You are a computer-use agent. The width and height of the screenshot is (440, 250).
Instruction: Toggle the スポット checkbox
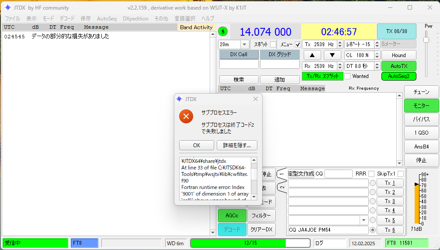[273, 44]
